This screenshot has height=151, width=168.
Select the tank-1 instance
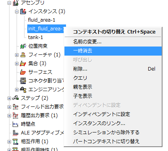pos(36,37)
